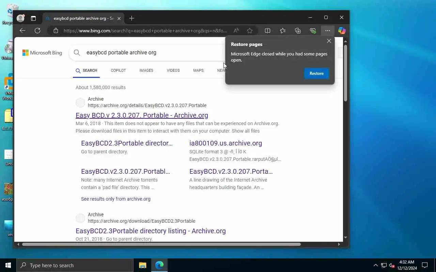The width and height of the screenshot is (436, 272).
Task: Open the muted volume icon in tray
Action: tap(392, 265)
